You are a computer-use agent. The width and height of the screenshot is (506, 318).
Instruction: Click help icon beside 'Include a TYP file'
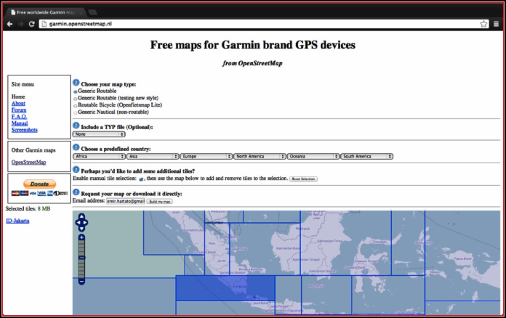tap(76, 126)
